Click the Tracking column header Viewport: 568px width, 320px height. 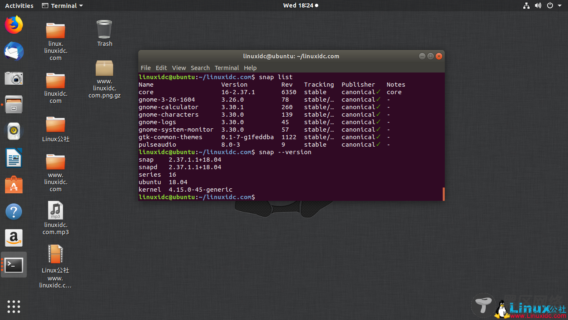tap(319, 85)
